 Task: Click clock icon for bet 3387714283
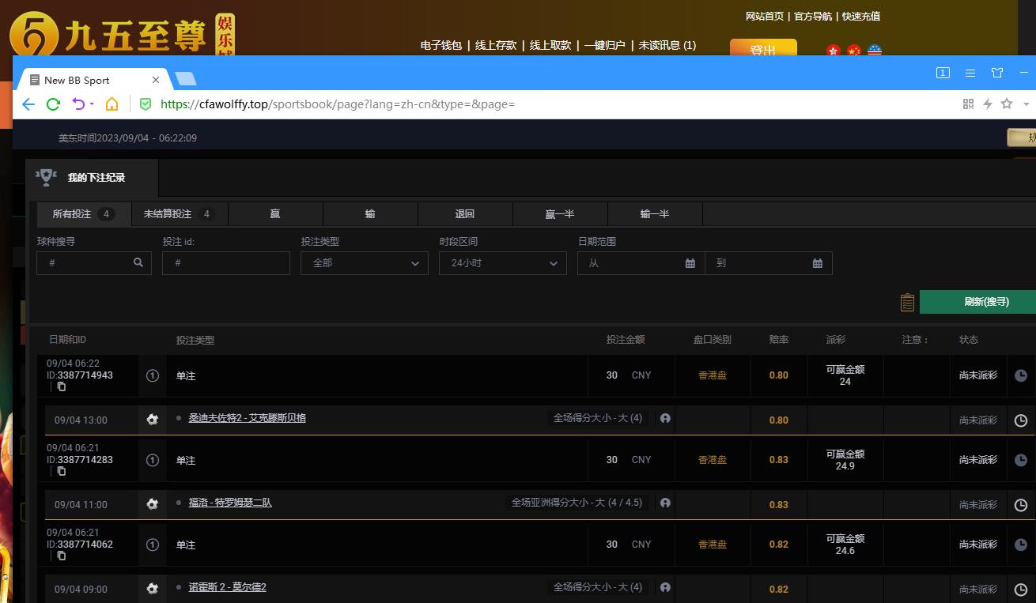pyautogui.click(x=1020, y=460)
